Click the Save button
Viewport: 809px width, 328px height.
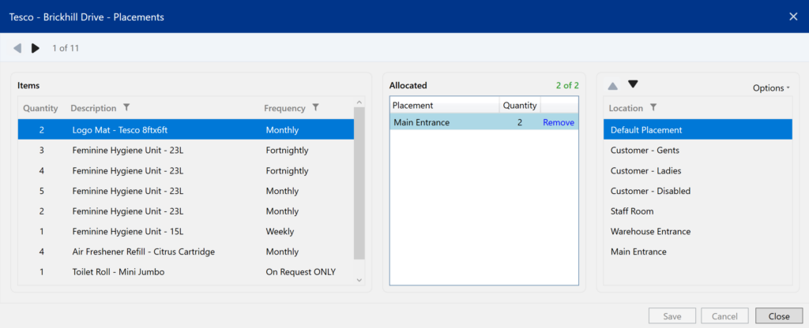click(x=672, y=316)
